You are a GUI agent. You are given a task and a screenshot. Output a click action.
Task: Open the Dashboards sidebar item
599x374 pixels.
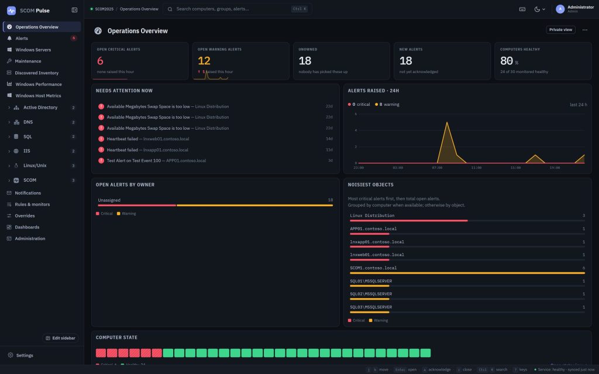pyautogui.click(x=42, y=227)
